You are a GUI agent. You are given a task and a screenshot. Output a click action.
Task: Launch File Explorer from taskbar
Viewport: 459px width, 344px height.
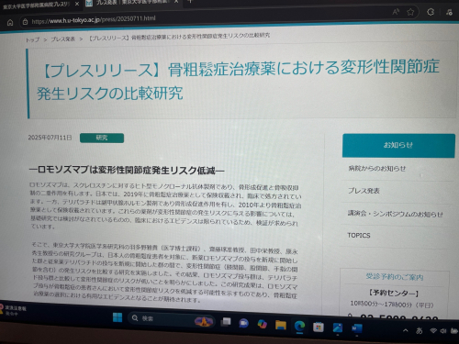(281, 325)
